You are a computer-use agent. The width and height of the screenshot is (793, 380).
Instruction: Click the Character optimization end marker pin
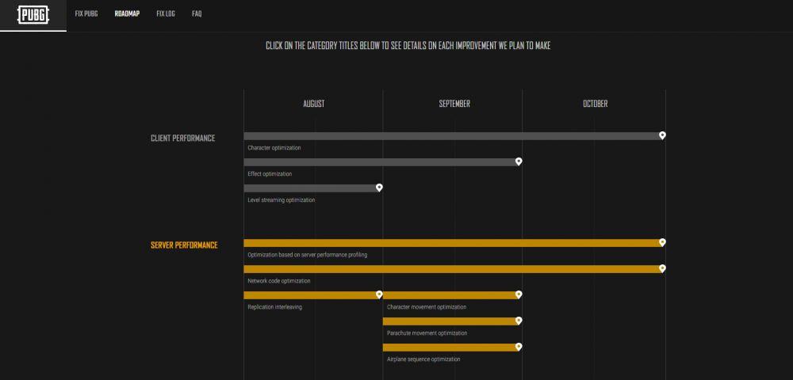point(662,135)
